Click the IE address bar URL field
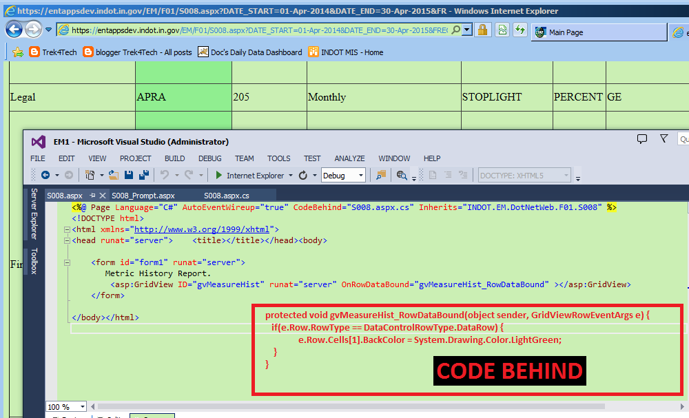The image size is (689, 418). point(259,30)
